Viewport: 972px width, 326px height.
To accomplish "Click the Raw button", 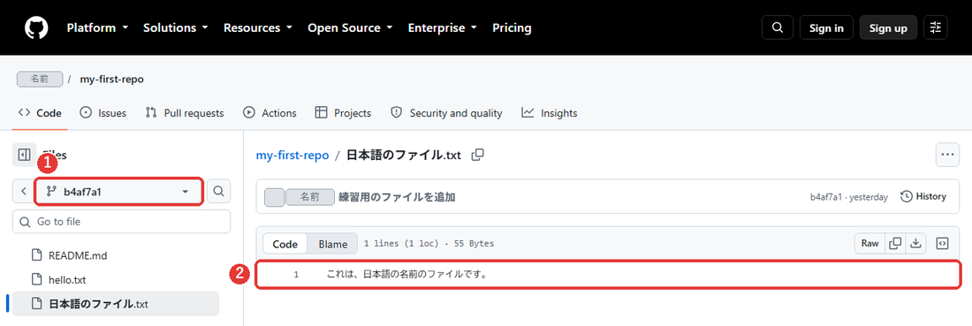I will [869, 244].
